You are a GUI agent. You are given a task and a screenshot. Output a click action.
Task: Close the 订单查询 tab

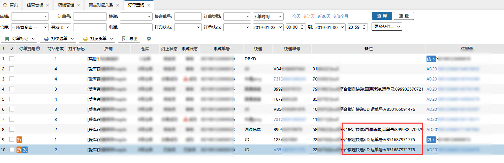[x=148, y=5]
